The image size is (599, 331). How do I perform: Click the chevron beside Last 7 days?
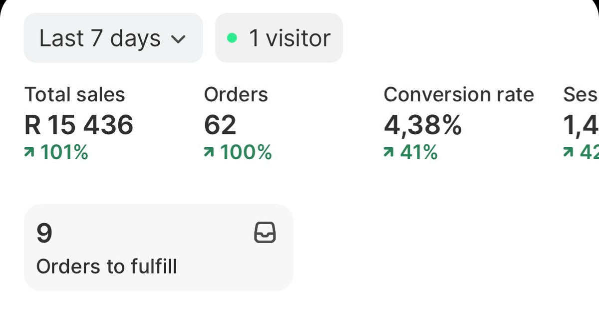pos(178,39)
